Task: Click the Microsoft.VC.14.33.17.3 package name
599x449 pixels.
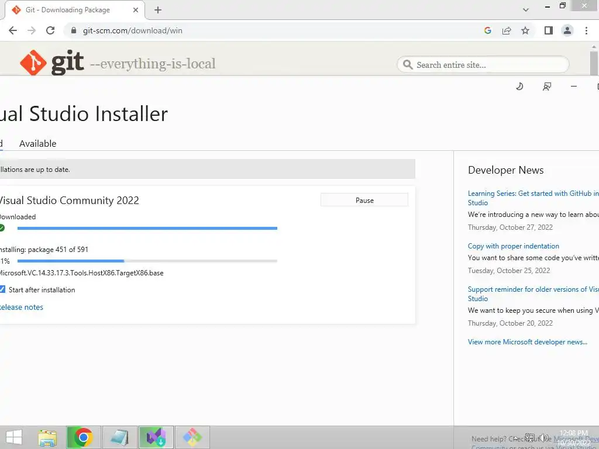Action: [81, 273]
